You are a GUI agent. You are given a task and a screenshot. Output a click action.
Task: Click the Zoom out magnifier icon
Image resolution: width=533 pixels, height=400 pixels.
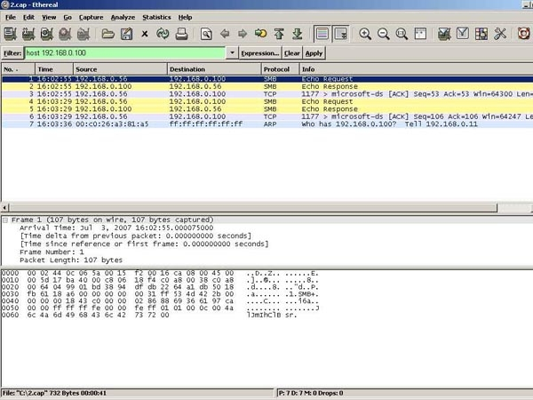tap(384, 35)
